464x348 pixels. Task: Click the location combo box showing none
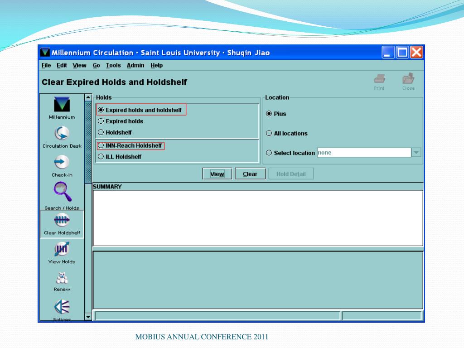pyautogui.click(x=364, y=153)
